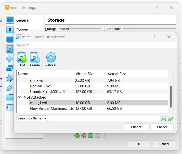The width and height of the screenshot is (182, 154).
Task: Click add storage attachment icon
Action: click(x=91, y=135)
